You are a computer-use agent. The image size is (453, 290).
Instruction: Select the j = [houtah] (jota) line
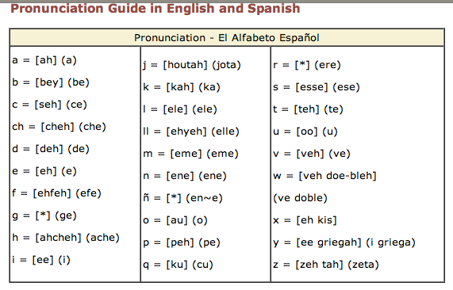[x=192, y=65]
